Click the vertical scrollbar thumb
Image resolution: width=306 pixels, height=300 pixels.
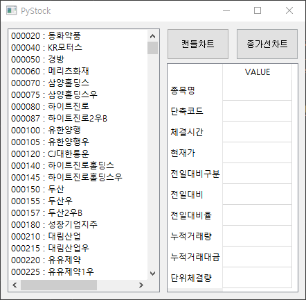click(x=152, y=48)
